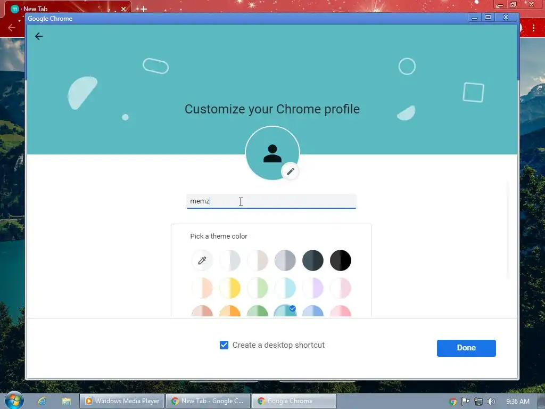The width and height of the screenshot is (545, 409).
Task: Select the light pink theme color
Action: pos(341,288)
